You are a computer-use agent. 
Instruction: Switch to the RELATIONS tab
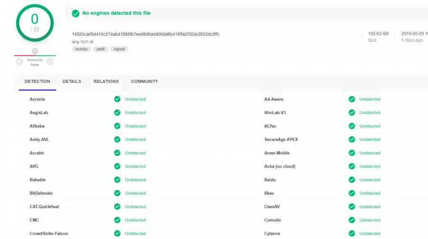click(x=106, y=81)
